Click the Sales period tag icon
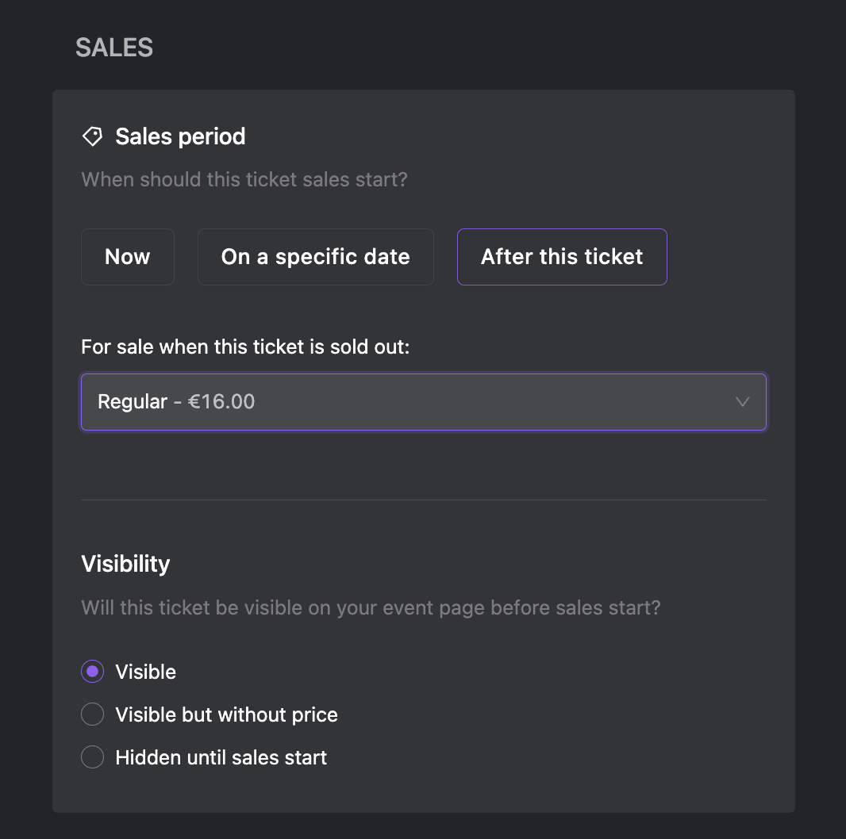Viewport: 846px width, 839px height. click(x=92, y=136)
